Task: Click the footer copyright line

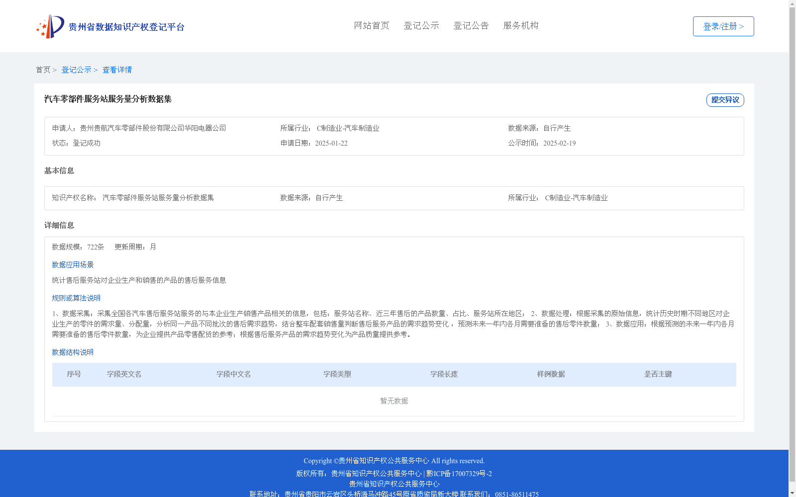Action: click(x=394, y=461)
